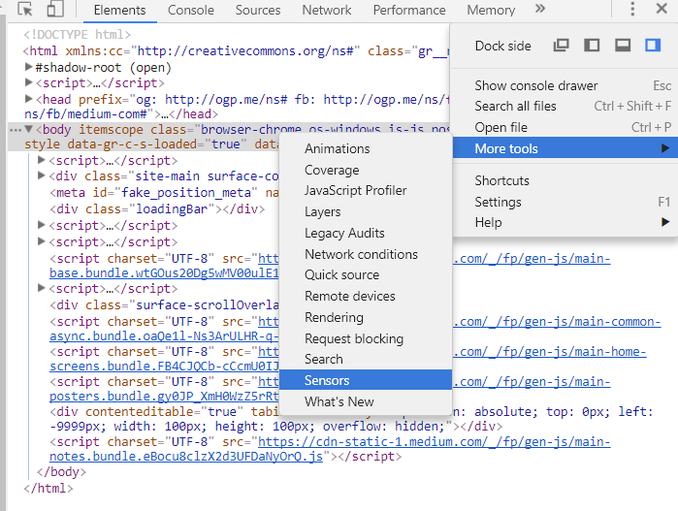Click the body element ellipsis actions
Image resolution: width=678 pixels, height=511 pixels.
click(x=16, y=130)
